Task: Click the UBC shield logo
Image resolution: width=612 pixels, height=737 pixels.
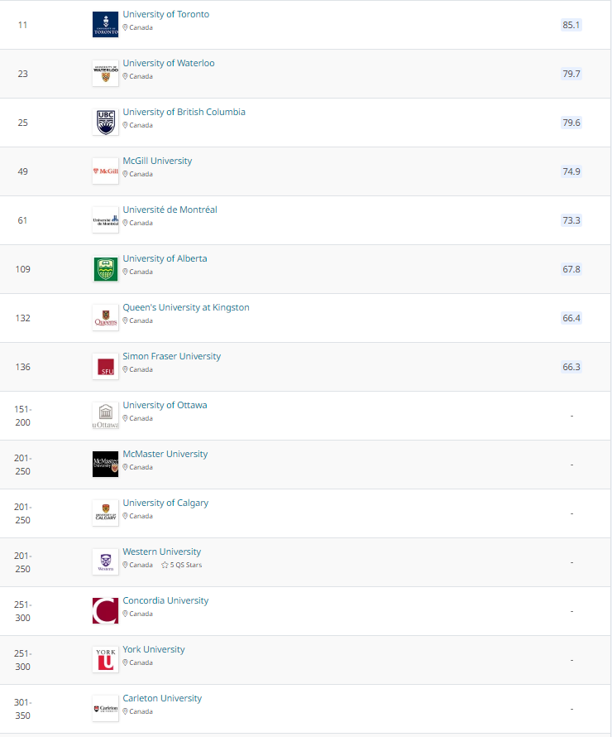Action: click(105, 123)
